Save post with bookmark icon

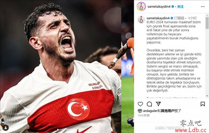[x=203, y=104]
